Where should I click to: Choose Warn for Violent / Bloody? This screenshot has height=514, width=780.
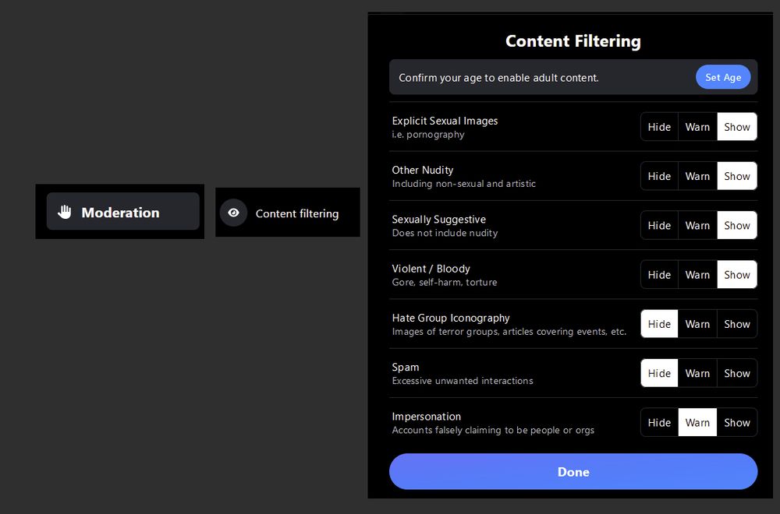(697, 274)
